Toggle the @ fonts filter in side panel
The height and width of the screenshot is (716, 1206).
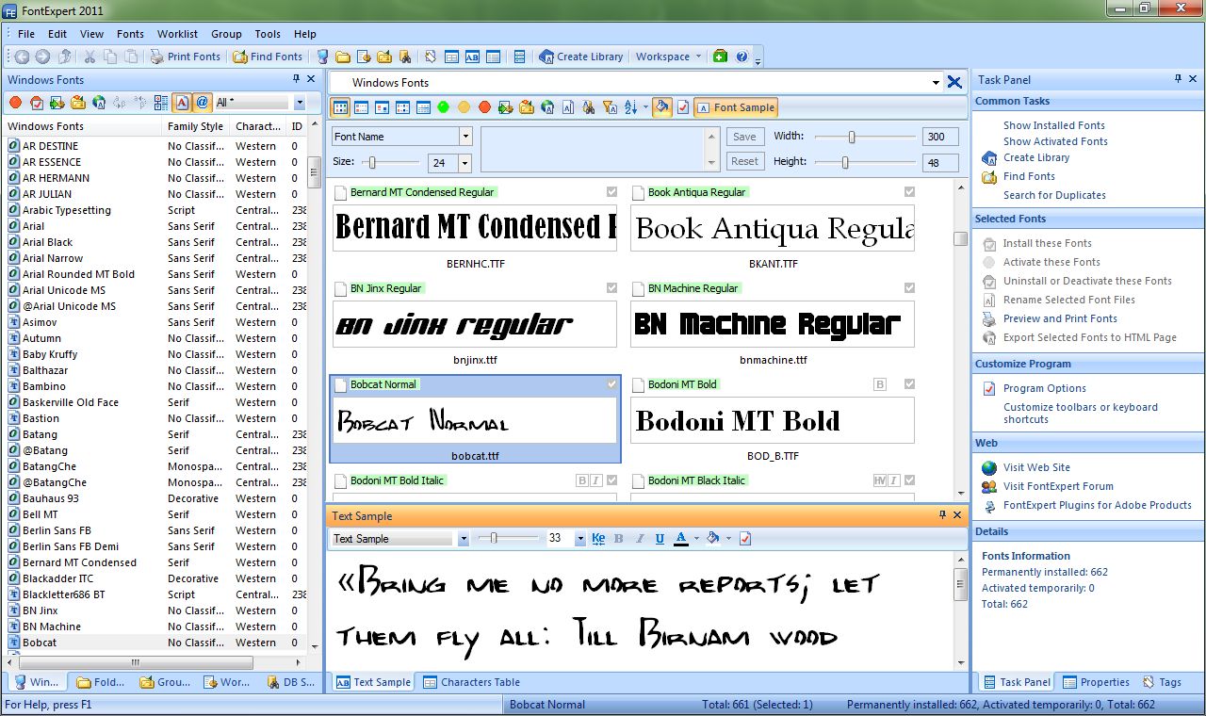tap(202, 103)
